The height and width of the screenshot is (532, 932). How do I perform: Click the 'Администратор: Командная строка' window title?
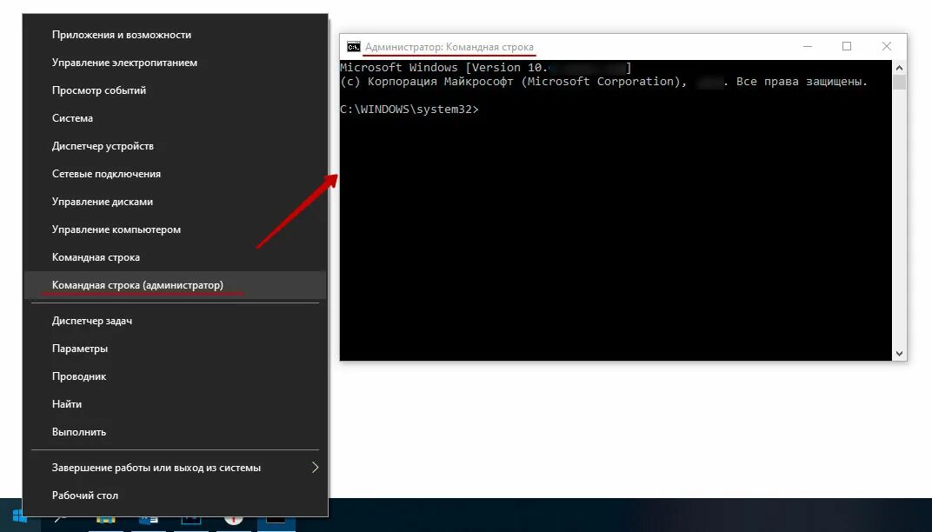(x=449, y=47)
